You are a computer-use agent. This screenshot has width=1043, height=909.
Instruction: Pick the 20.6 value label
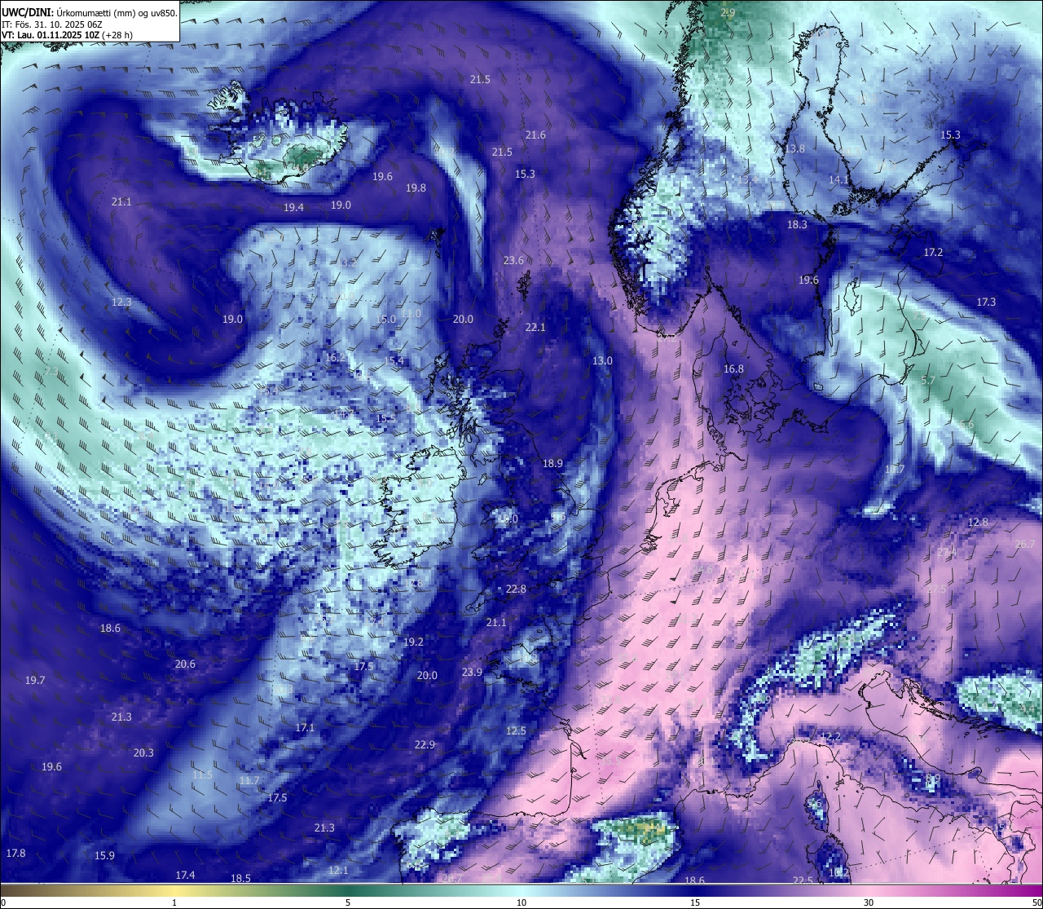tap(185, 664)
